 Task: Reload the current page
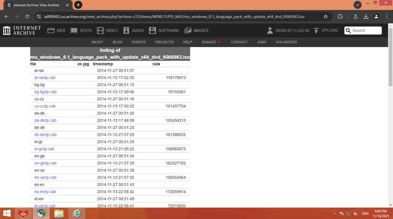(27, 17)
